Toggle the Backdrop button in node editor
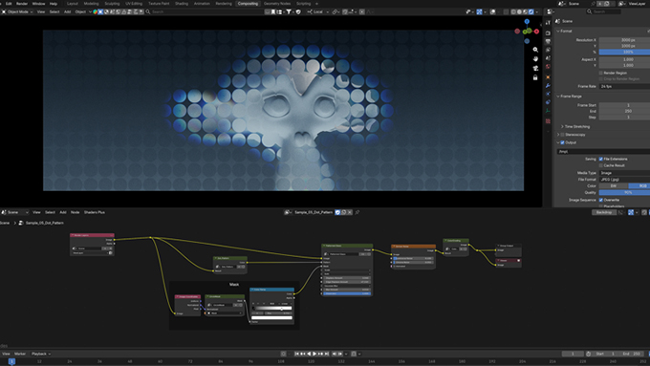The image size is (650, 366). 603,212
